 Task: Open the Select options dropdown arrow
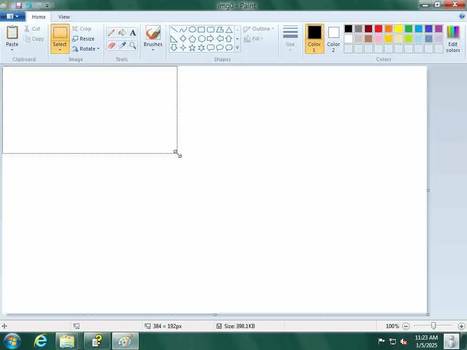60,50
